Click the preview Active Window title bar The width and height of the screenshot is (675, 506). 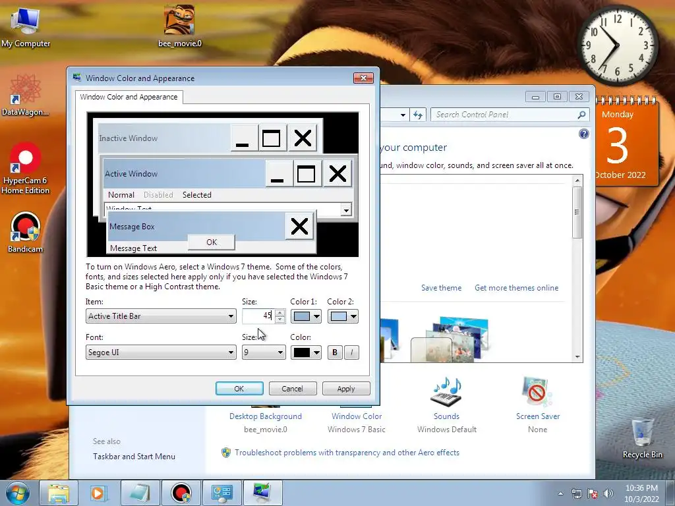(x=184, y=174)
